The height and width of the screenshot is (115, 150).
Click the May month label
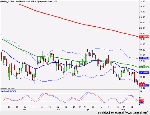[123, 110]
